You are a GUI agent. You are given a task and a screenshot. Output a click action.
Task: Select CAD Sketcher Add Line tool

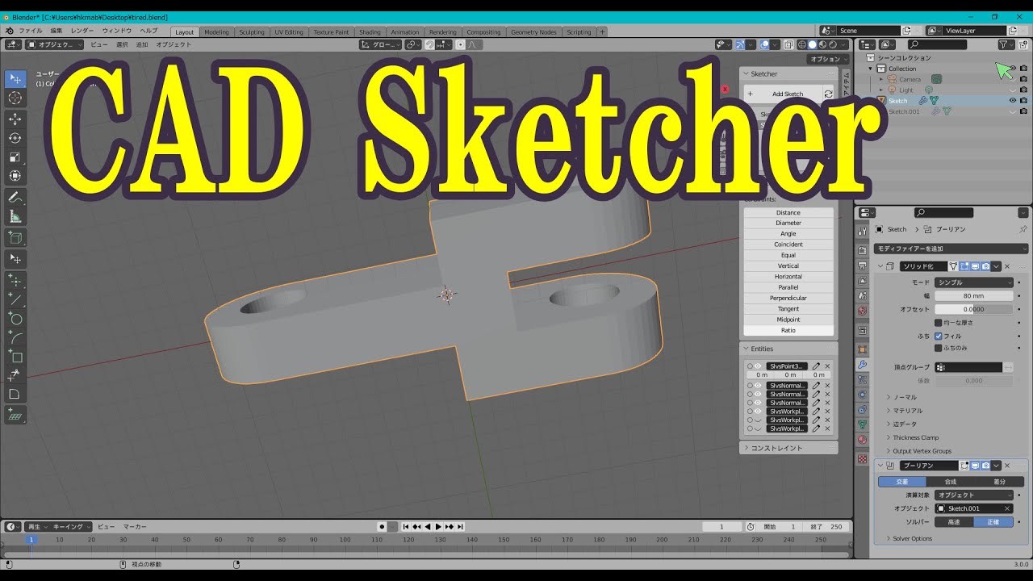(x=15, y=300)
